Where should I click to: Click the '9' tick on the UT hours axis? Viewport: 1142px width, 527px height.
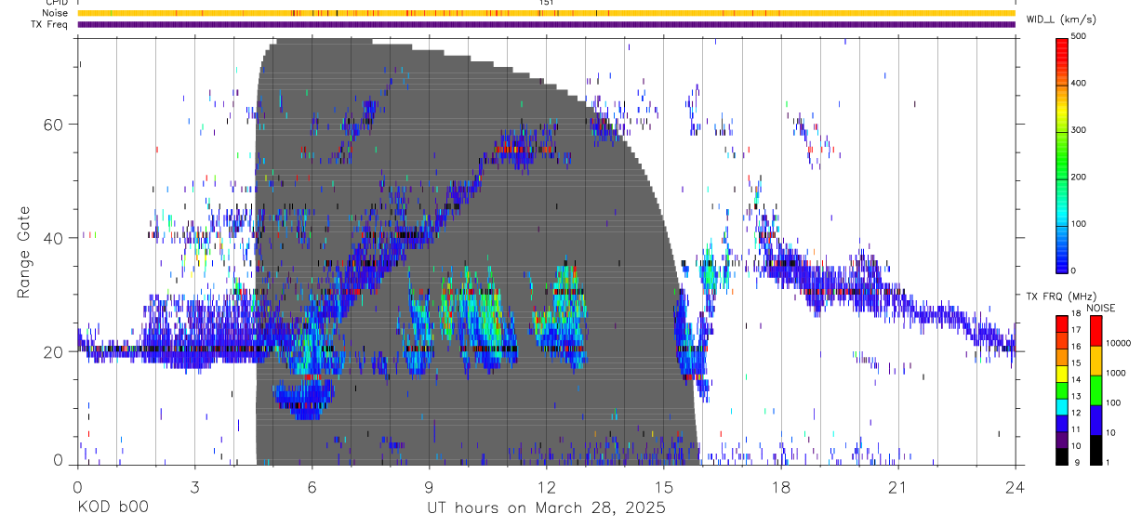(429, 487)
